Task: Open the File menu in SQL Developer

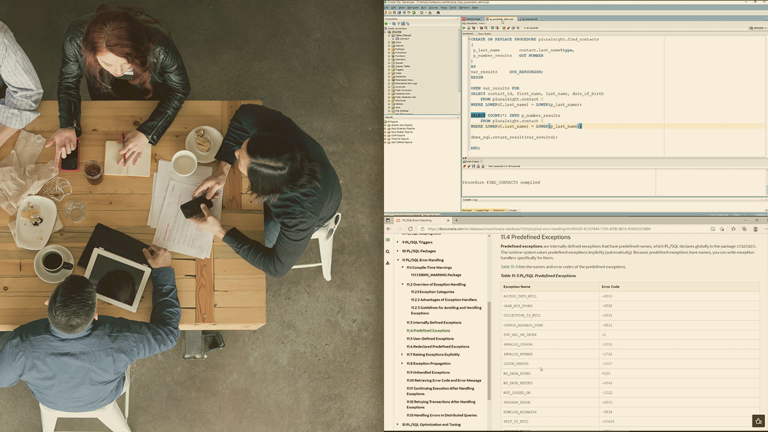Action: point(386,7)
